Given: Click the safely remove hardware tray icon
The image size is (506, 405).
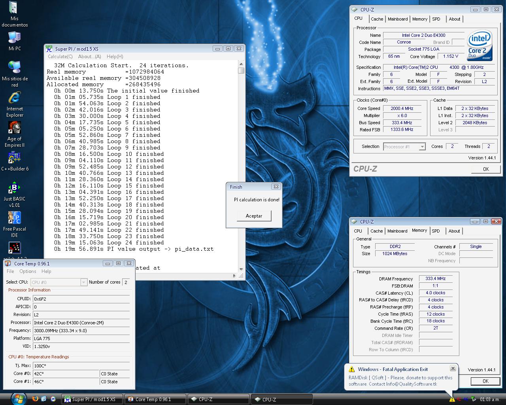Looking at the screenshot, I should (x=473, y=399).
